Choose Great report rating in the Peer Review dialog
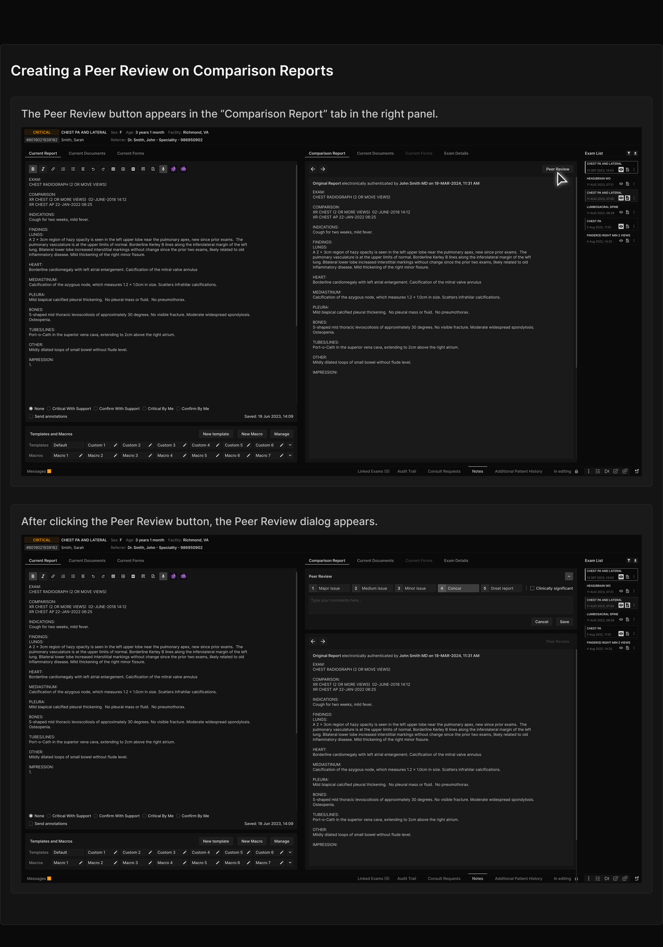The height and width of the screenshot is (947, 663). tap(501, 589)
